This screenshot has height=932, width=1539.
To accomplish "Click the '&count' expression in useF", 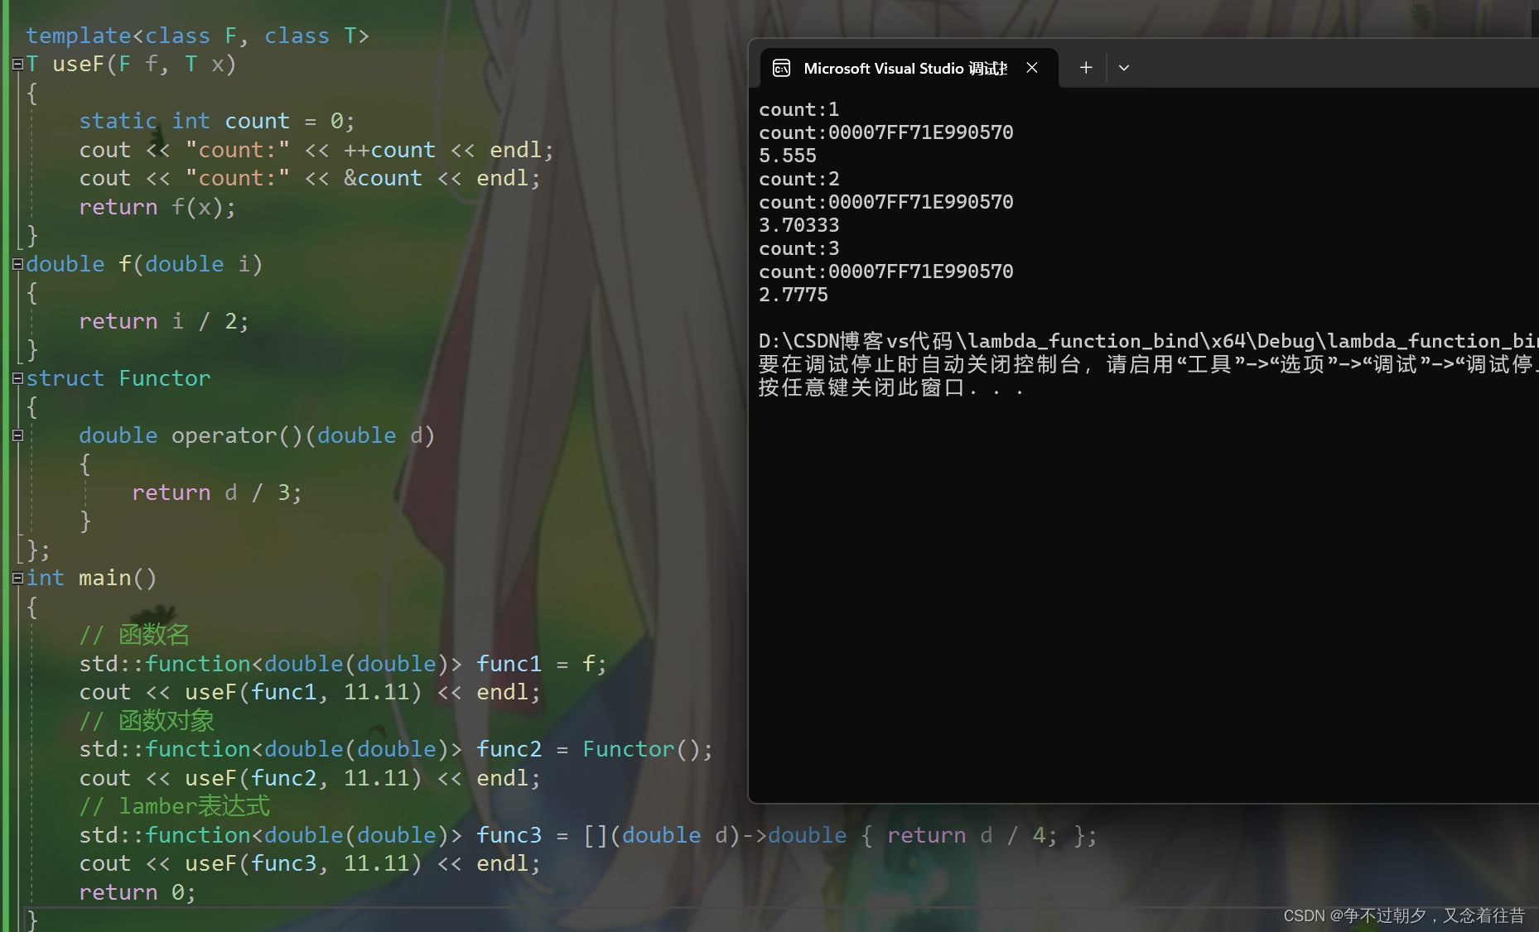I will [x=383, y=178].
